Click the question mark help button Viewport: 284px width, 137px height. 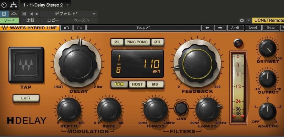[282, 28]
